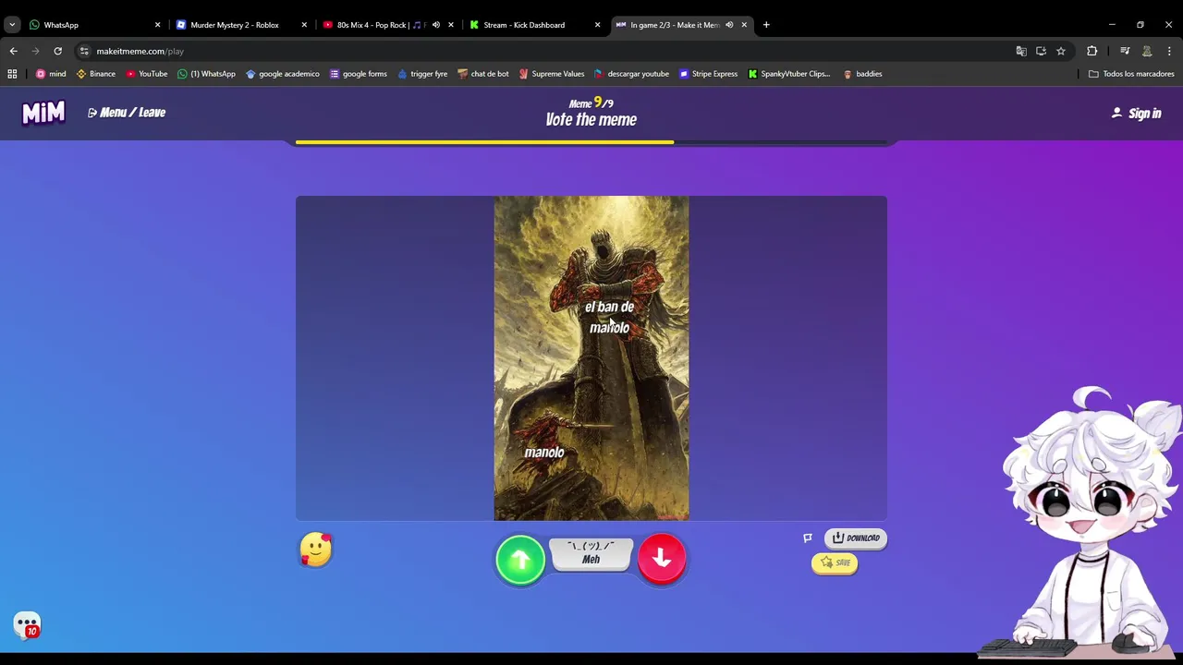Install app icon in address bar
This screenshot has width=1183, height=665.
pos(1041,51)
